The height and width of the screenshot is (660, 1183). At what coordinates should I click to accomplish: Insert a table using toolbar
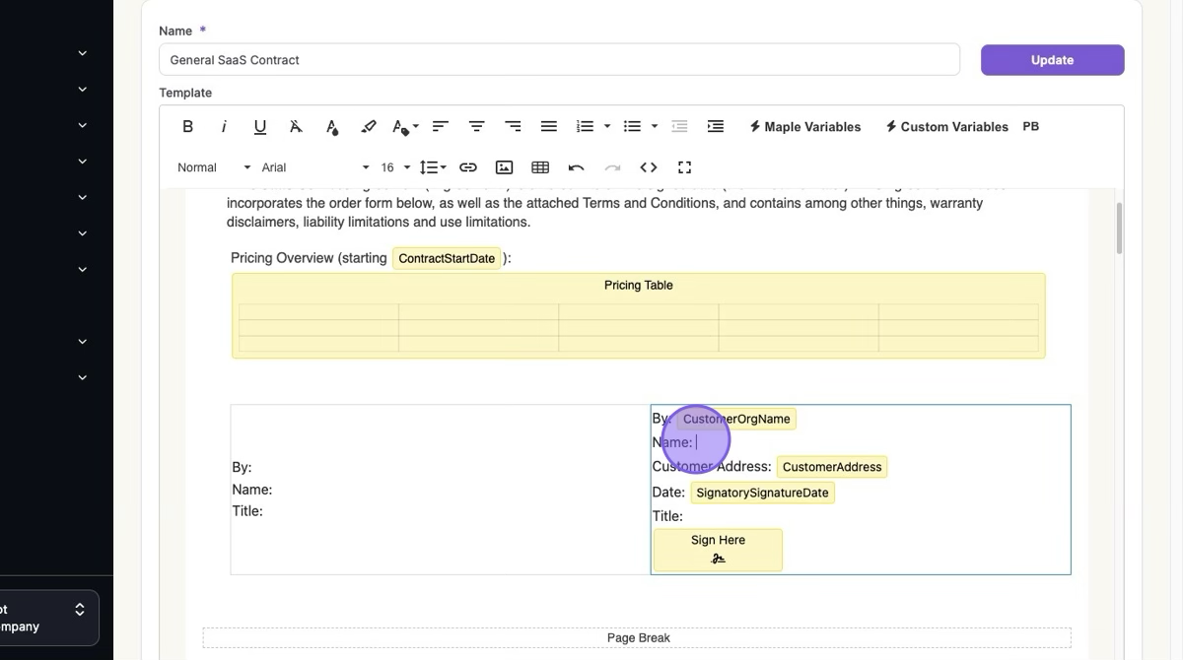pyautogui.click(x=540, y=167)
